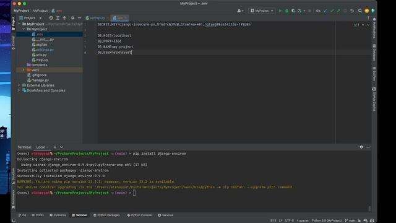396x223 pixels.
Task: Collapse all in Project tool window
Action: click(64, 18)
